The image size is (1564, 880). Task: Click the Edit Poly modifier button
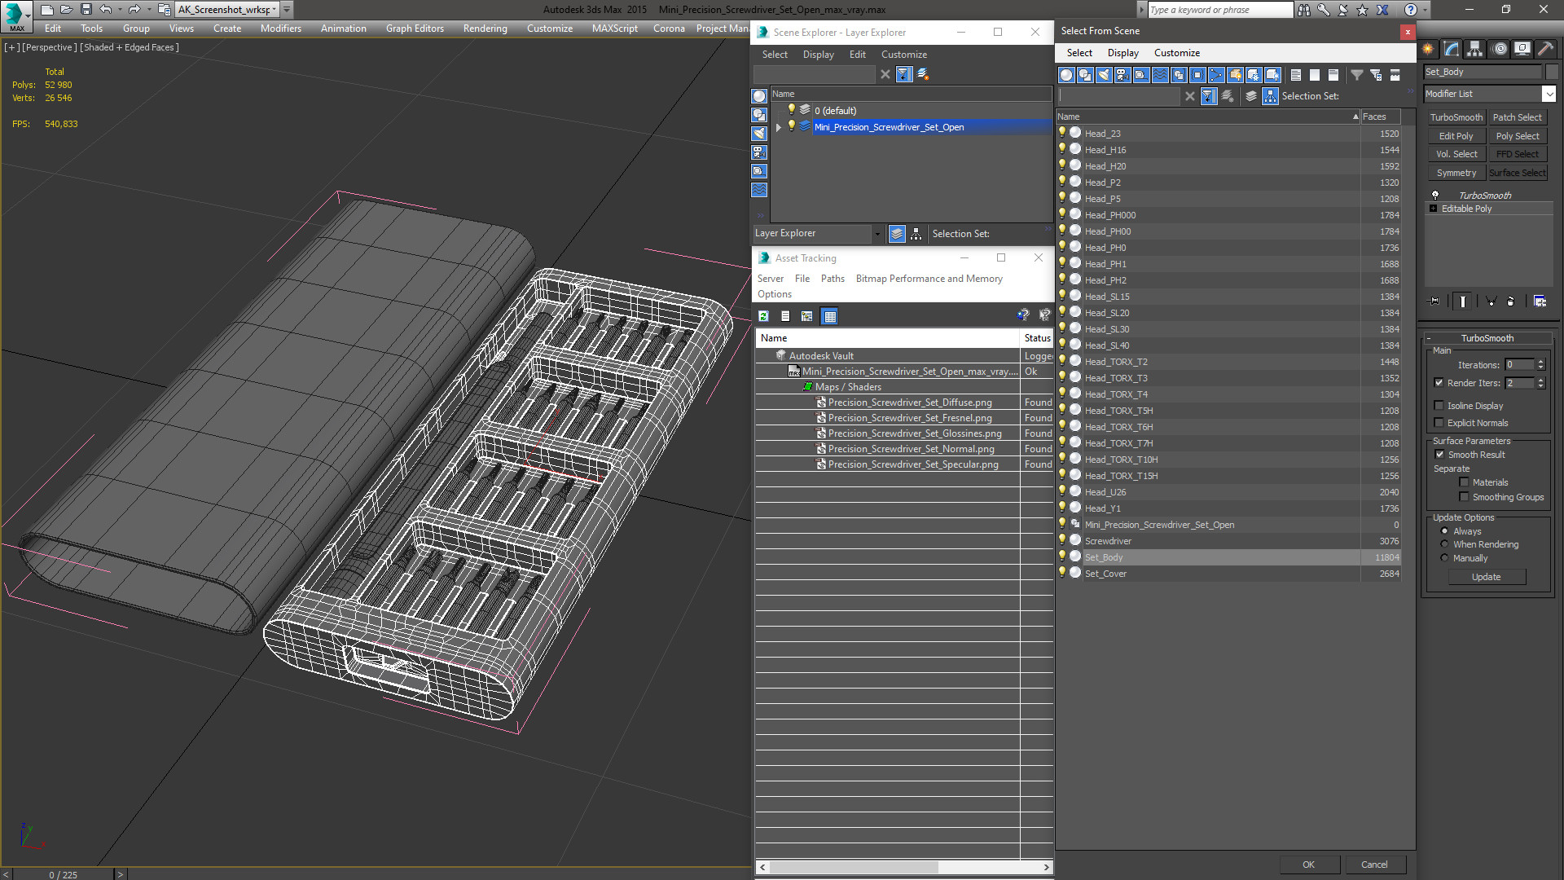coord(1456,136)
